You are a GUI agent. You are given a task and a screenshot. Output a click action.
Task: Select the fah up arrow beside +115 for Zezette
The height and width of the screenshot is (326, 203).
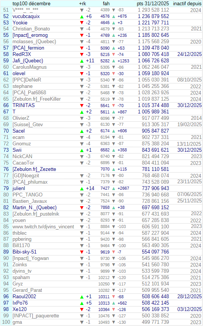(113, 169)
